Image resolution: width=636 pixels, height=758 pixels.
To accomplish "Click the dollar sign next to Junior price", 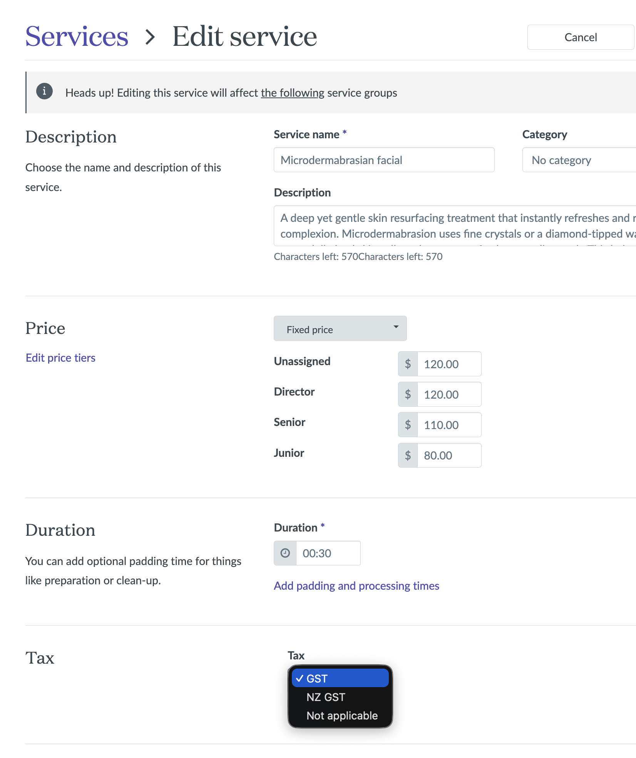I will tap(408, 455).
